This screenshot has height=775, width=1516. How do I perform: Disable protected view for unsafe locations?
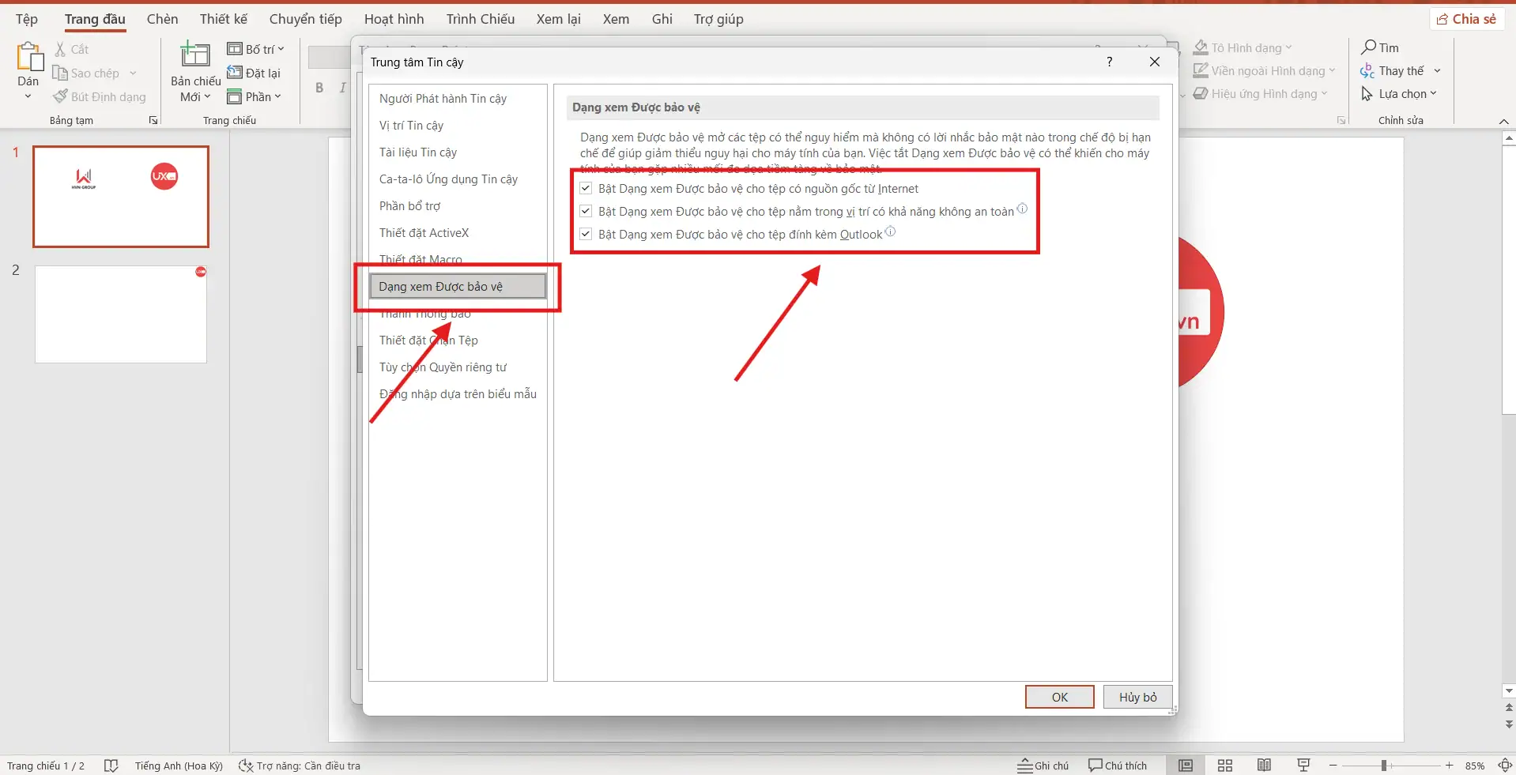(585, 211)
